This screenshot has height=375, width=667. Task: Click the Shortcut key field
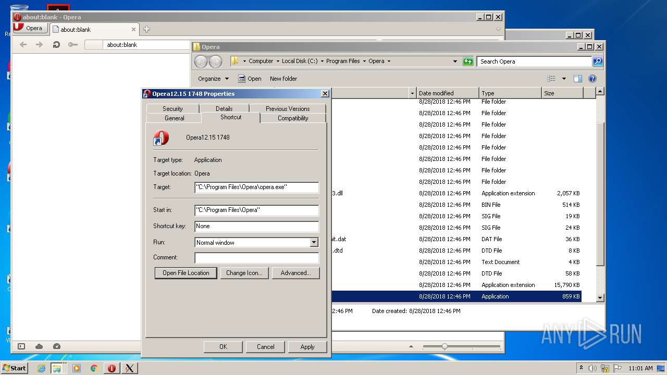[256, 226]
